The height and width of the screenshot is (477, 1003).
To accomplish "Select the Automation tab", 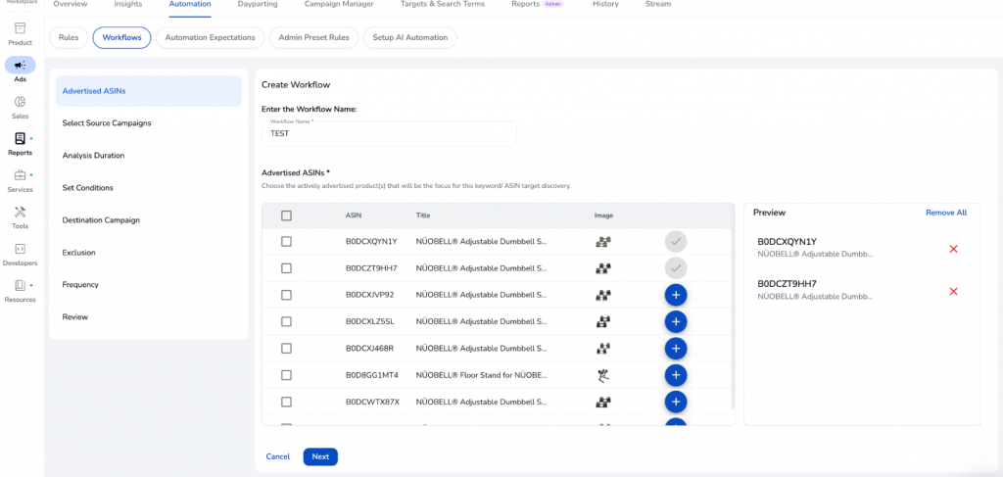I will [190, 4].
